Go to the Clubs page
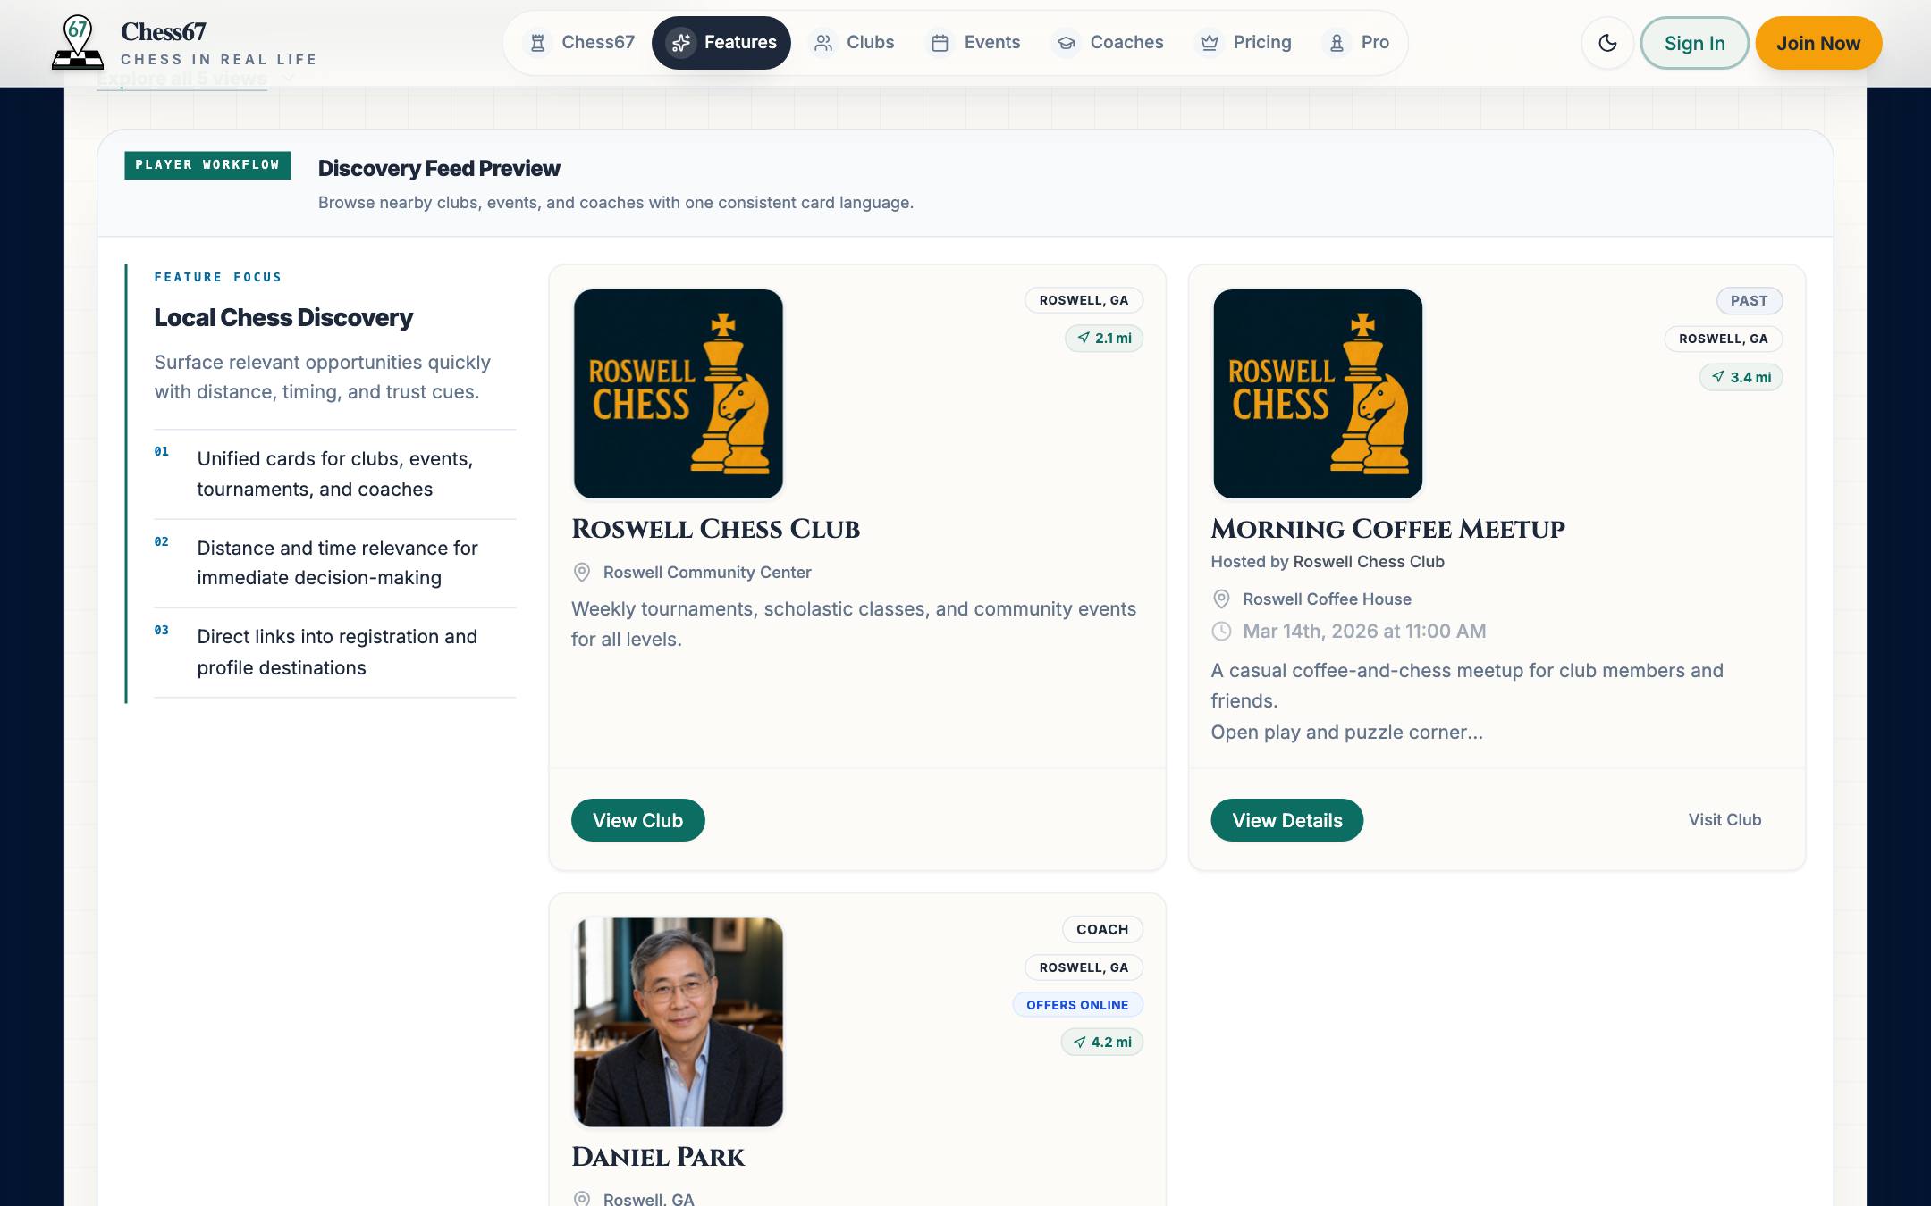The height and width of the screenshot is (1206, 1931). (x=853, y=43)
